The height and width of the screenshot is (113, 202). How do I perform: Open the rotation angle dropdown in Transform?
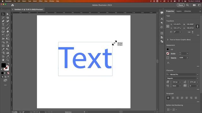coord(180,32)
